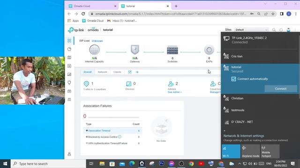The width and height of the screenshot is (300, 168).
Task: Click the Connect button for tutorial network
Action: (x=281, y=89)
